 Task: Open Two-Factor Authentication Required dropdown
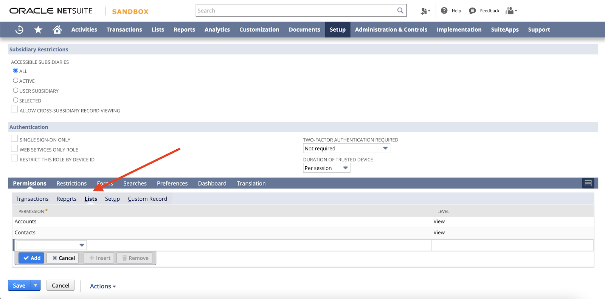[x=346, y=149]
